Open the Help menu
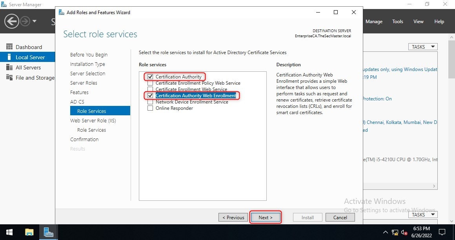The image size is (455, 240). [439, 22]
